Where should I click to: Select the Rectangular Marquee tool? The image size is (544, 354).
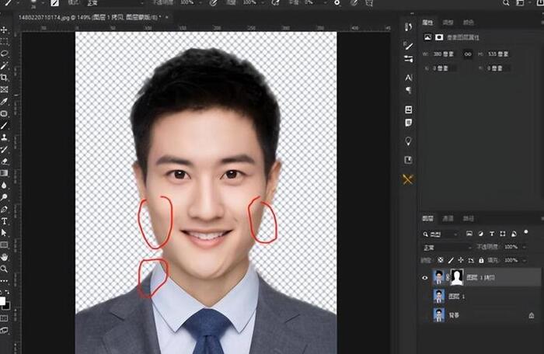(4, 42)
